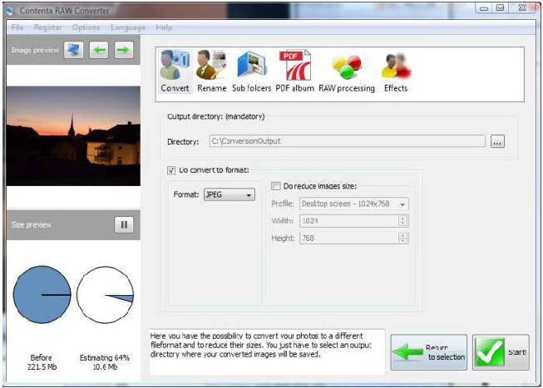Show previous image with left green arrow

(99, 50)
